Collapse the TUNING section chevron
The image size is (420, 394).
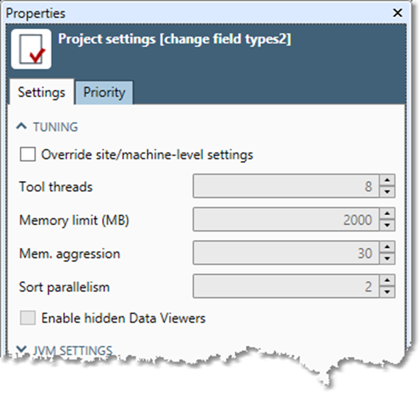(x=21, y=126)
